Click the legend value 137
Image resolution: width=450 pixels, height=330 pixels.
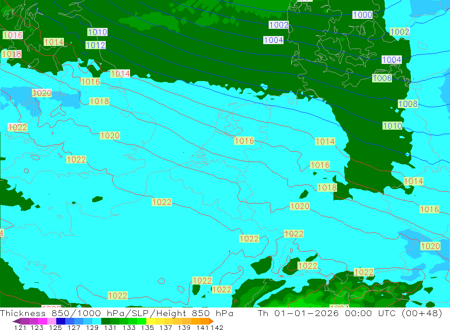click(166, 327)
